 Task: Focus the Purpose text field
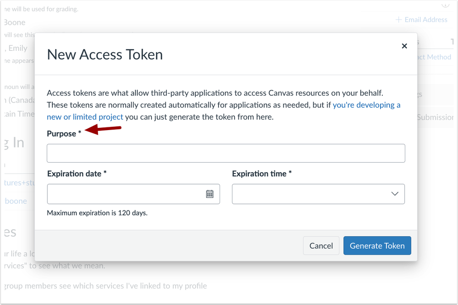point(226,153)
